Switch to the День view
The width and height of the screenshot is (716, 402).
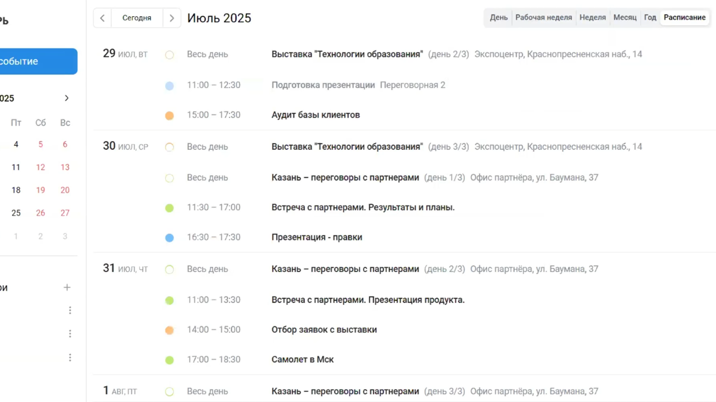point(498,17)
